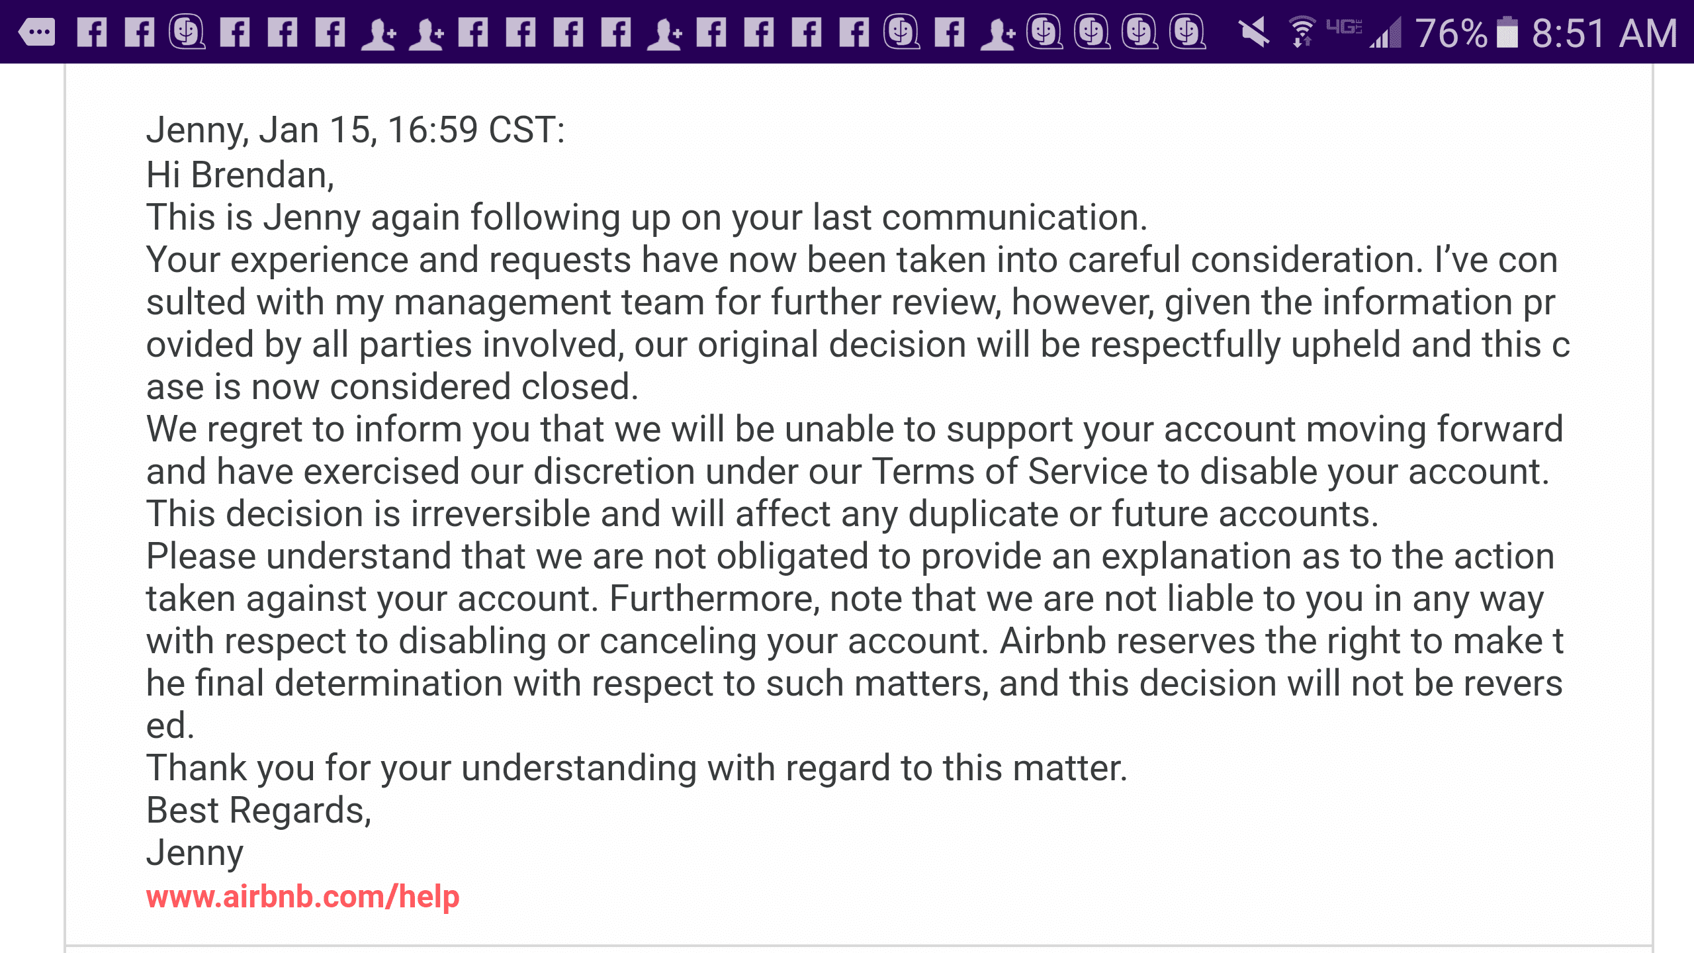Tap the rightmost smiley face chat notification icon

point(1188,32)
